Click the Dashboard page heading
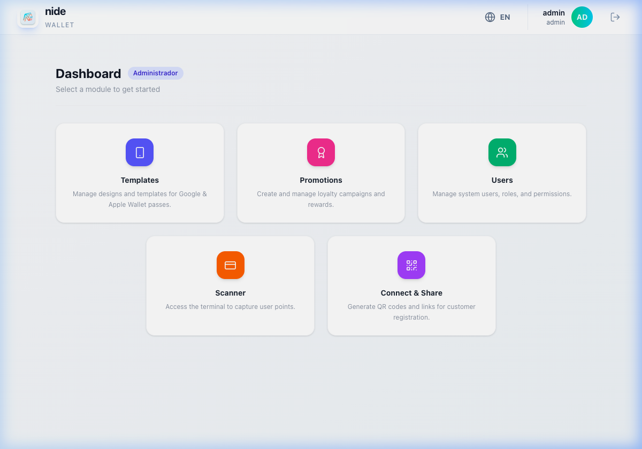The width and height of the screenshot is (642, 449). click(88, 73)
